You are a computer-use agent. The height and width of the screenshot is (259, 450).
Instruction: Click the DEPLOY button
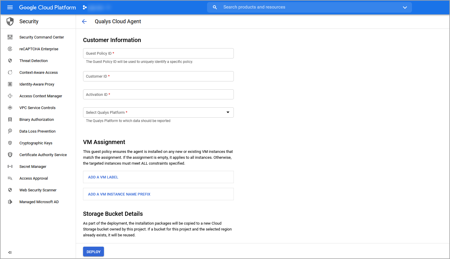[x=93, y=252]
